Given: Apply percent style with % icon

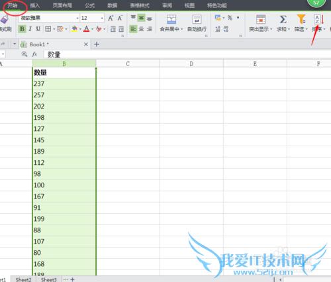Looking at the screenshot, I should (230, 18).
